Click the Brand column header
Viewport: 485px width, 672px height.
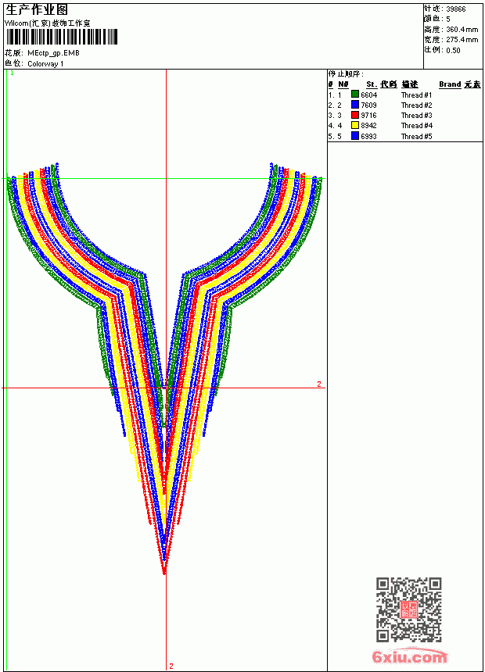point(450,84)
